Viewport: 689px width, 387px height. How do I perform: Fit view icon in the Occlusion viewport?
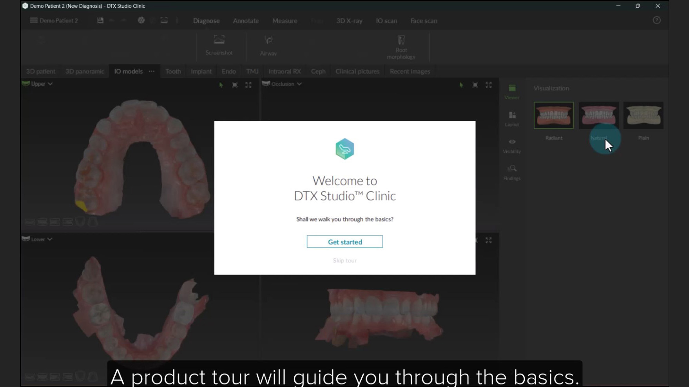coord(475,85)
